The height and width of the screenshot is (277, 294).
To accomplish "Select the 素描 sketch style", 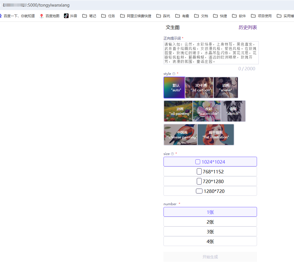I will 233,111.
